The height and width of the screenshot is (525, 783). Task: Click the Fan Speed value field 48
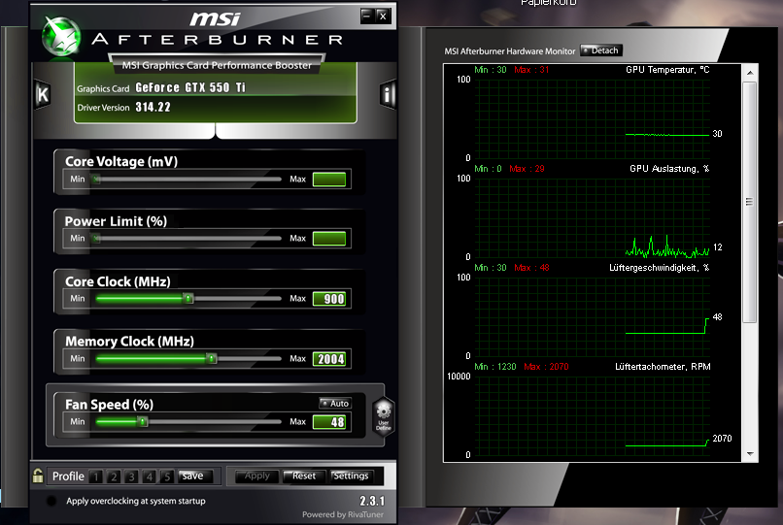click(x=329, y=422)
